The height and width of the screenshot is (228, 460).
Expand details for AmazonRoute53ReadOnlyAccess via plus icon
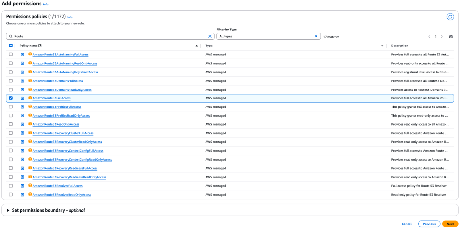point(22,124)
